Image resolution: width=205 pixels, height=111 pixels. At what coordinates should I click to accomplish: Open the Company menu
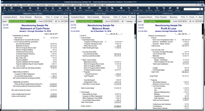[x=43, y=5]
